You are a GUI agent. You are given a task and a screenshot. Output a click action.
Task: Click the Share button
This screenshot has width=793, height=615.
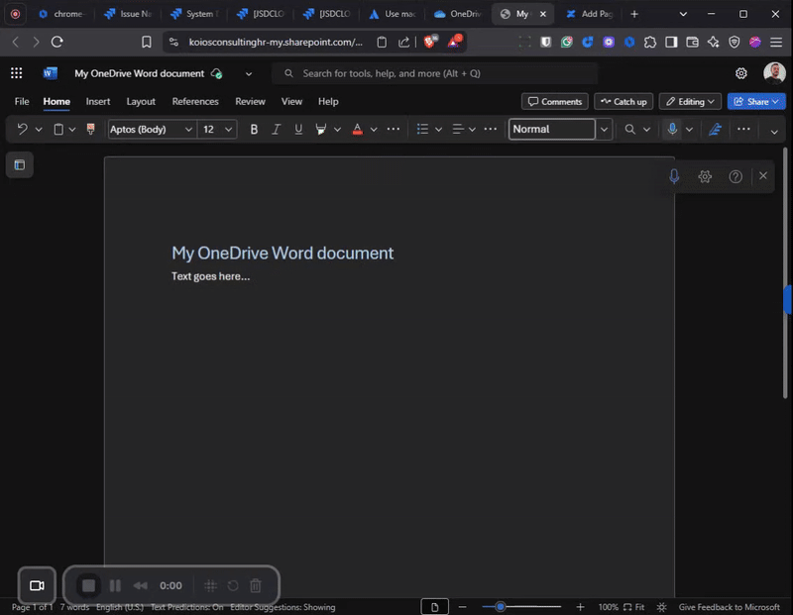(756, 101)
